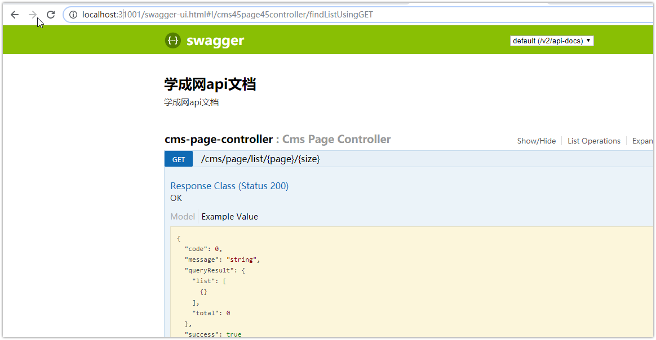Click the example JSON response box
Screen dimensions: 656x340
[411, 283]
